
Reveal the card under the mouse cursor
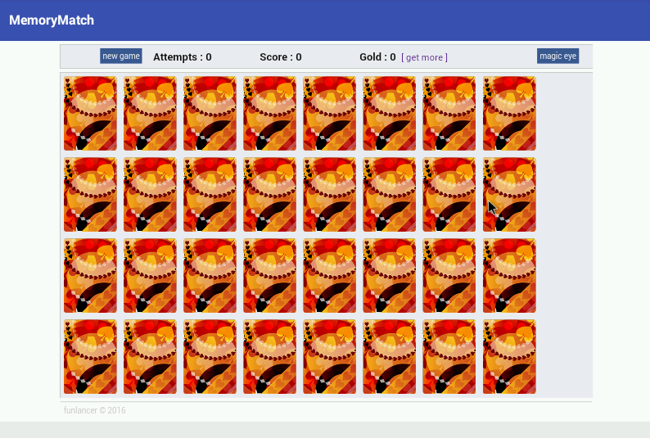(x=509, y=195)
